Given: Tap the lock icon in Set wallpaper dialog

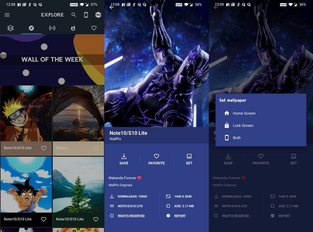Looking at the screenshot, I should (x=227, y=125).
